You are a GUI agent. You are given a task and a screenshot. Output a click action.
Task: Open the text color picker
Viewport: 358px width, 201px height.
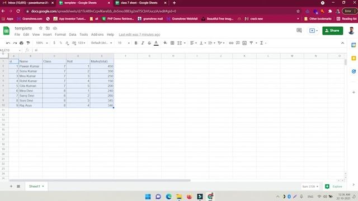pos(156,43)
